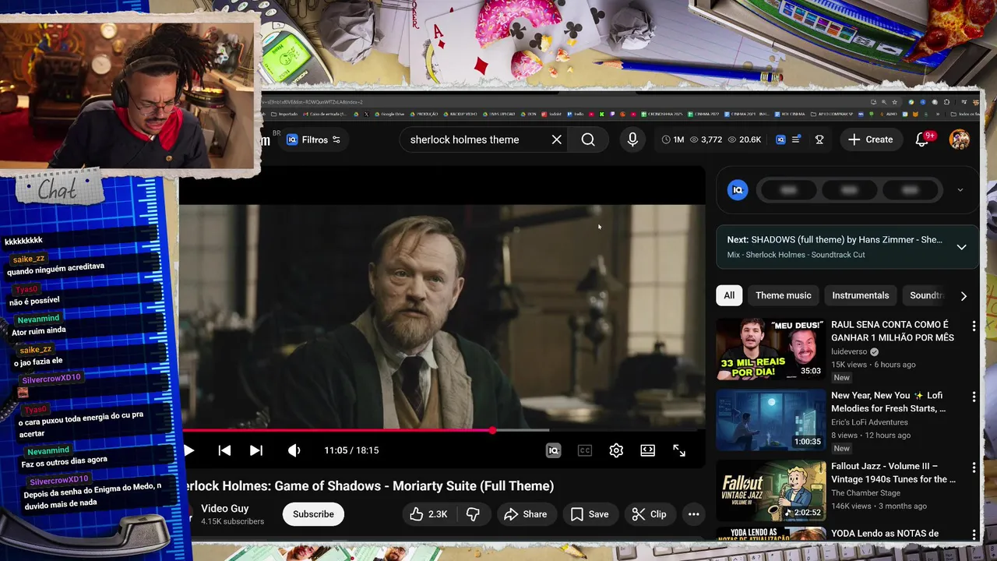Open browser extensions puzzle icon

946,102
